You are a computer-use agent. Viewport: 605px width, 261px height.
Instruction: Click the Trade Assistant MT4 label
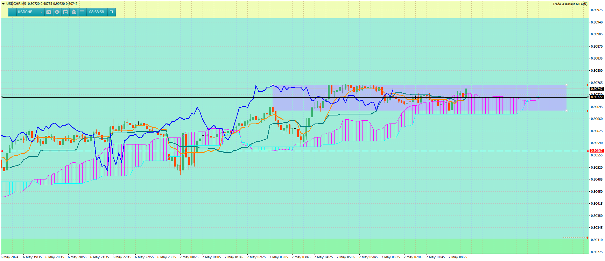pyautogui.click(x=567, y=4)
